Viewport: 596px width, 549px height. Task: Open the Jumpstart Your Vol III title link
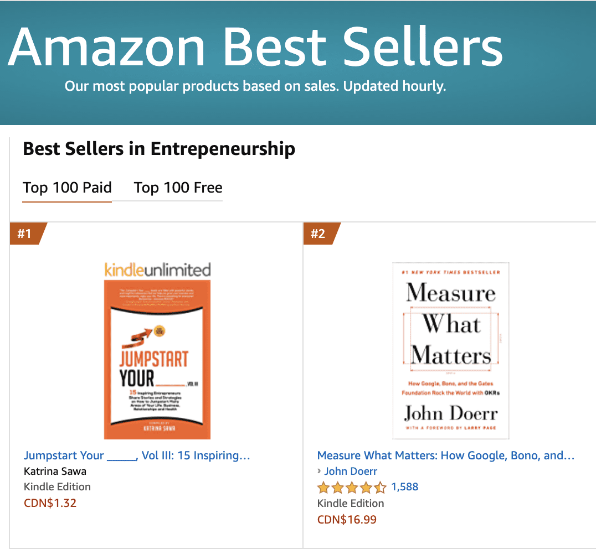(x=137, y=455)
